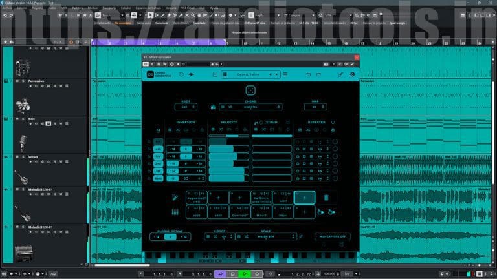The width and height of the screenshot is (497, 279).
Task: Open Chord Generator settings gear
Action: tap(352, 74)
